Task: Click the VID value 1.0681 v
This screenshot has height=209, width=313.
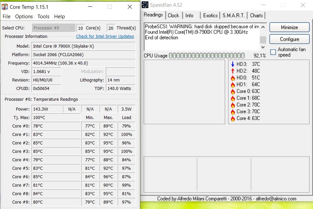Action: 46,72
